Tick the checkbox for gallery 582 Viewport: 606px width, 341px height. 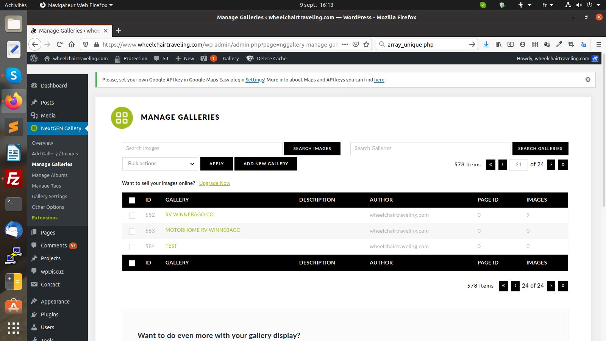[132, 215]
